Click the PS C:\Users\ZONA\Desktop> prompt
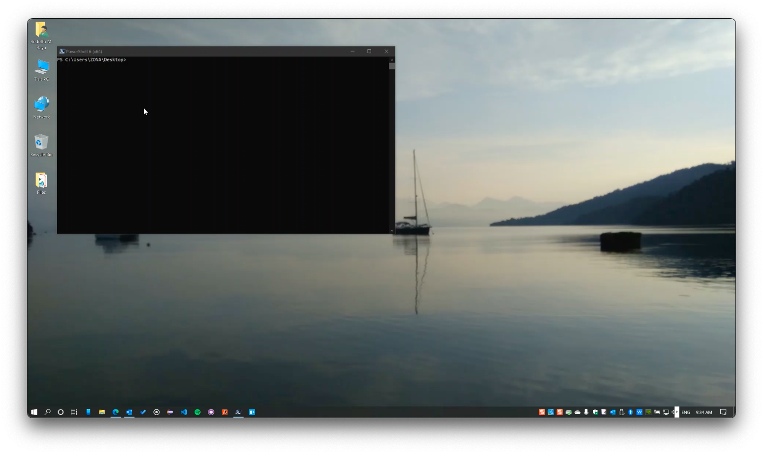763x454 pixels. pos(91,60)
